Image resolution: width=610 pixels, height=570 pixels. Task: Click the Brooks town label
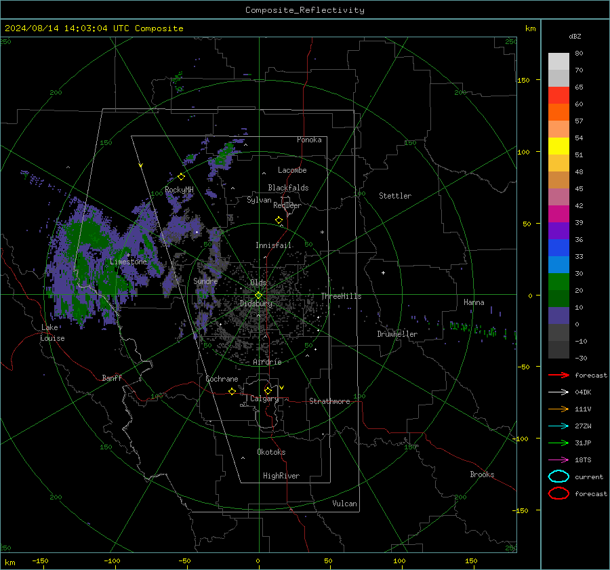pyautogui.click(x=482, y=474)
